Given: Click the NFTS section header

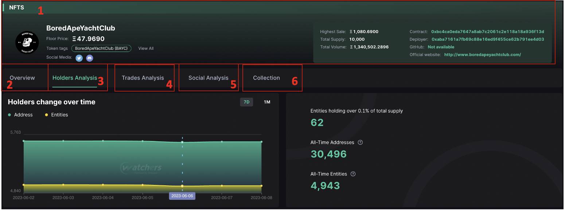Looking at the screenshot, I should point(16,7).
